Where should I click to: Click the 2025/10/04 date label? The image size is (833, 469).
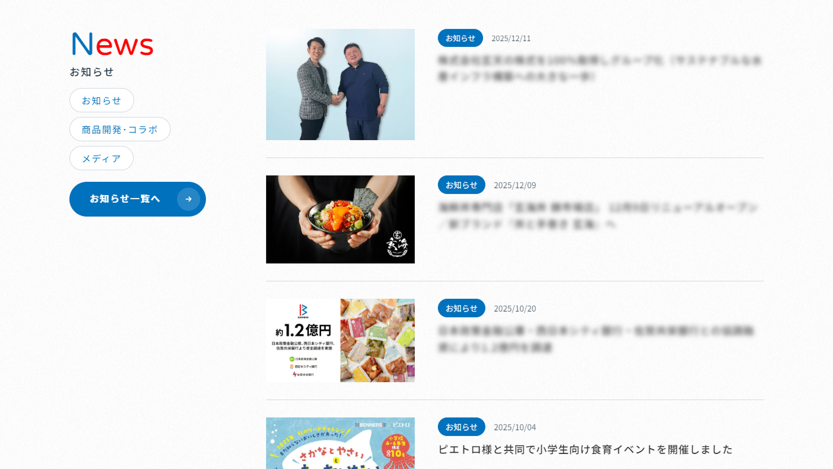pos(515,427)
